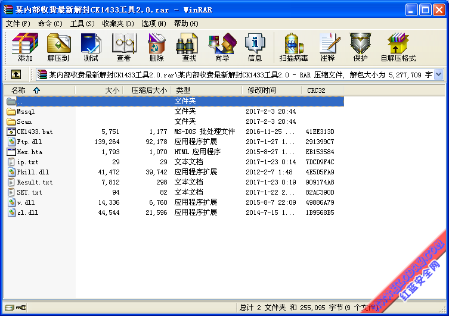Open the Options (选项) menu

(x=154, y=24)
